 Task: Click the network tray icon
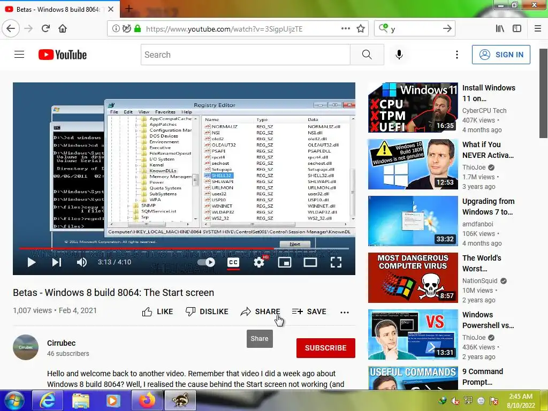point(468,401)
